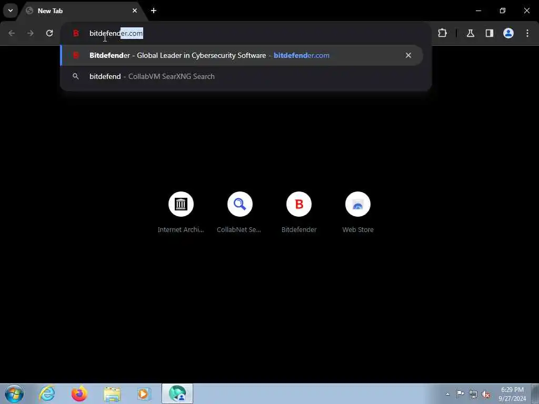Choose the Bitdefender Global Leader suggestion

242,55
